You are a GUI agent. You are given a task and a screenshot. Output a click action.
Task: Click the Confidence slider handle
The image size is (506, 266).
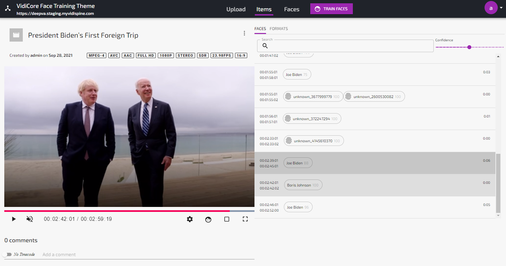pyautogui.click(x=469, y=47)
